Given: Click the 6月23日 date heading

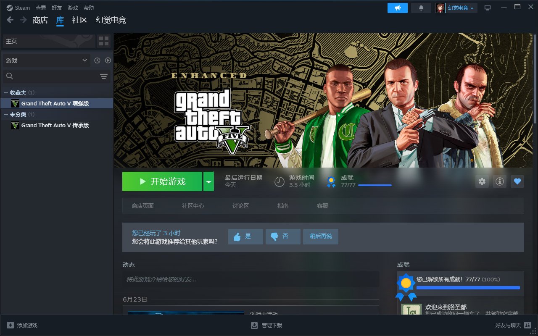Looking at the screenshot, I should coord(135,299).
